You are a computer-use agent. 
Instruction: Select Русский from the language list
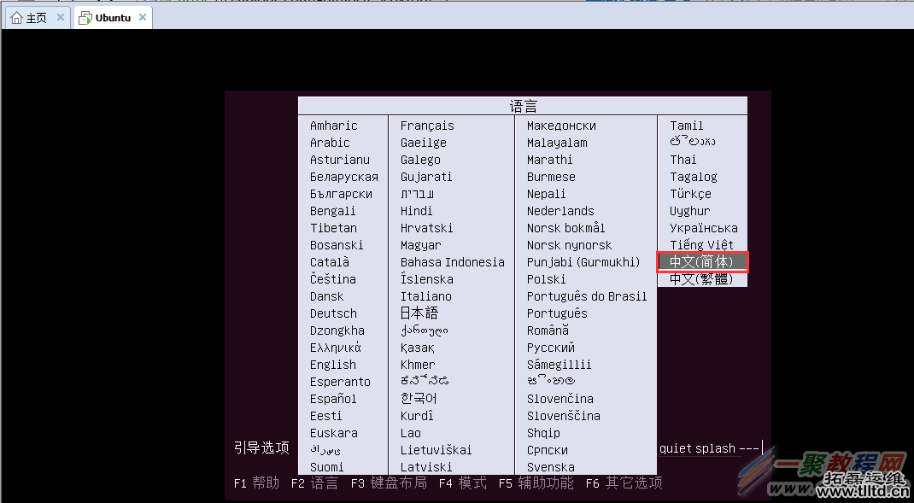551,348
